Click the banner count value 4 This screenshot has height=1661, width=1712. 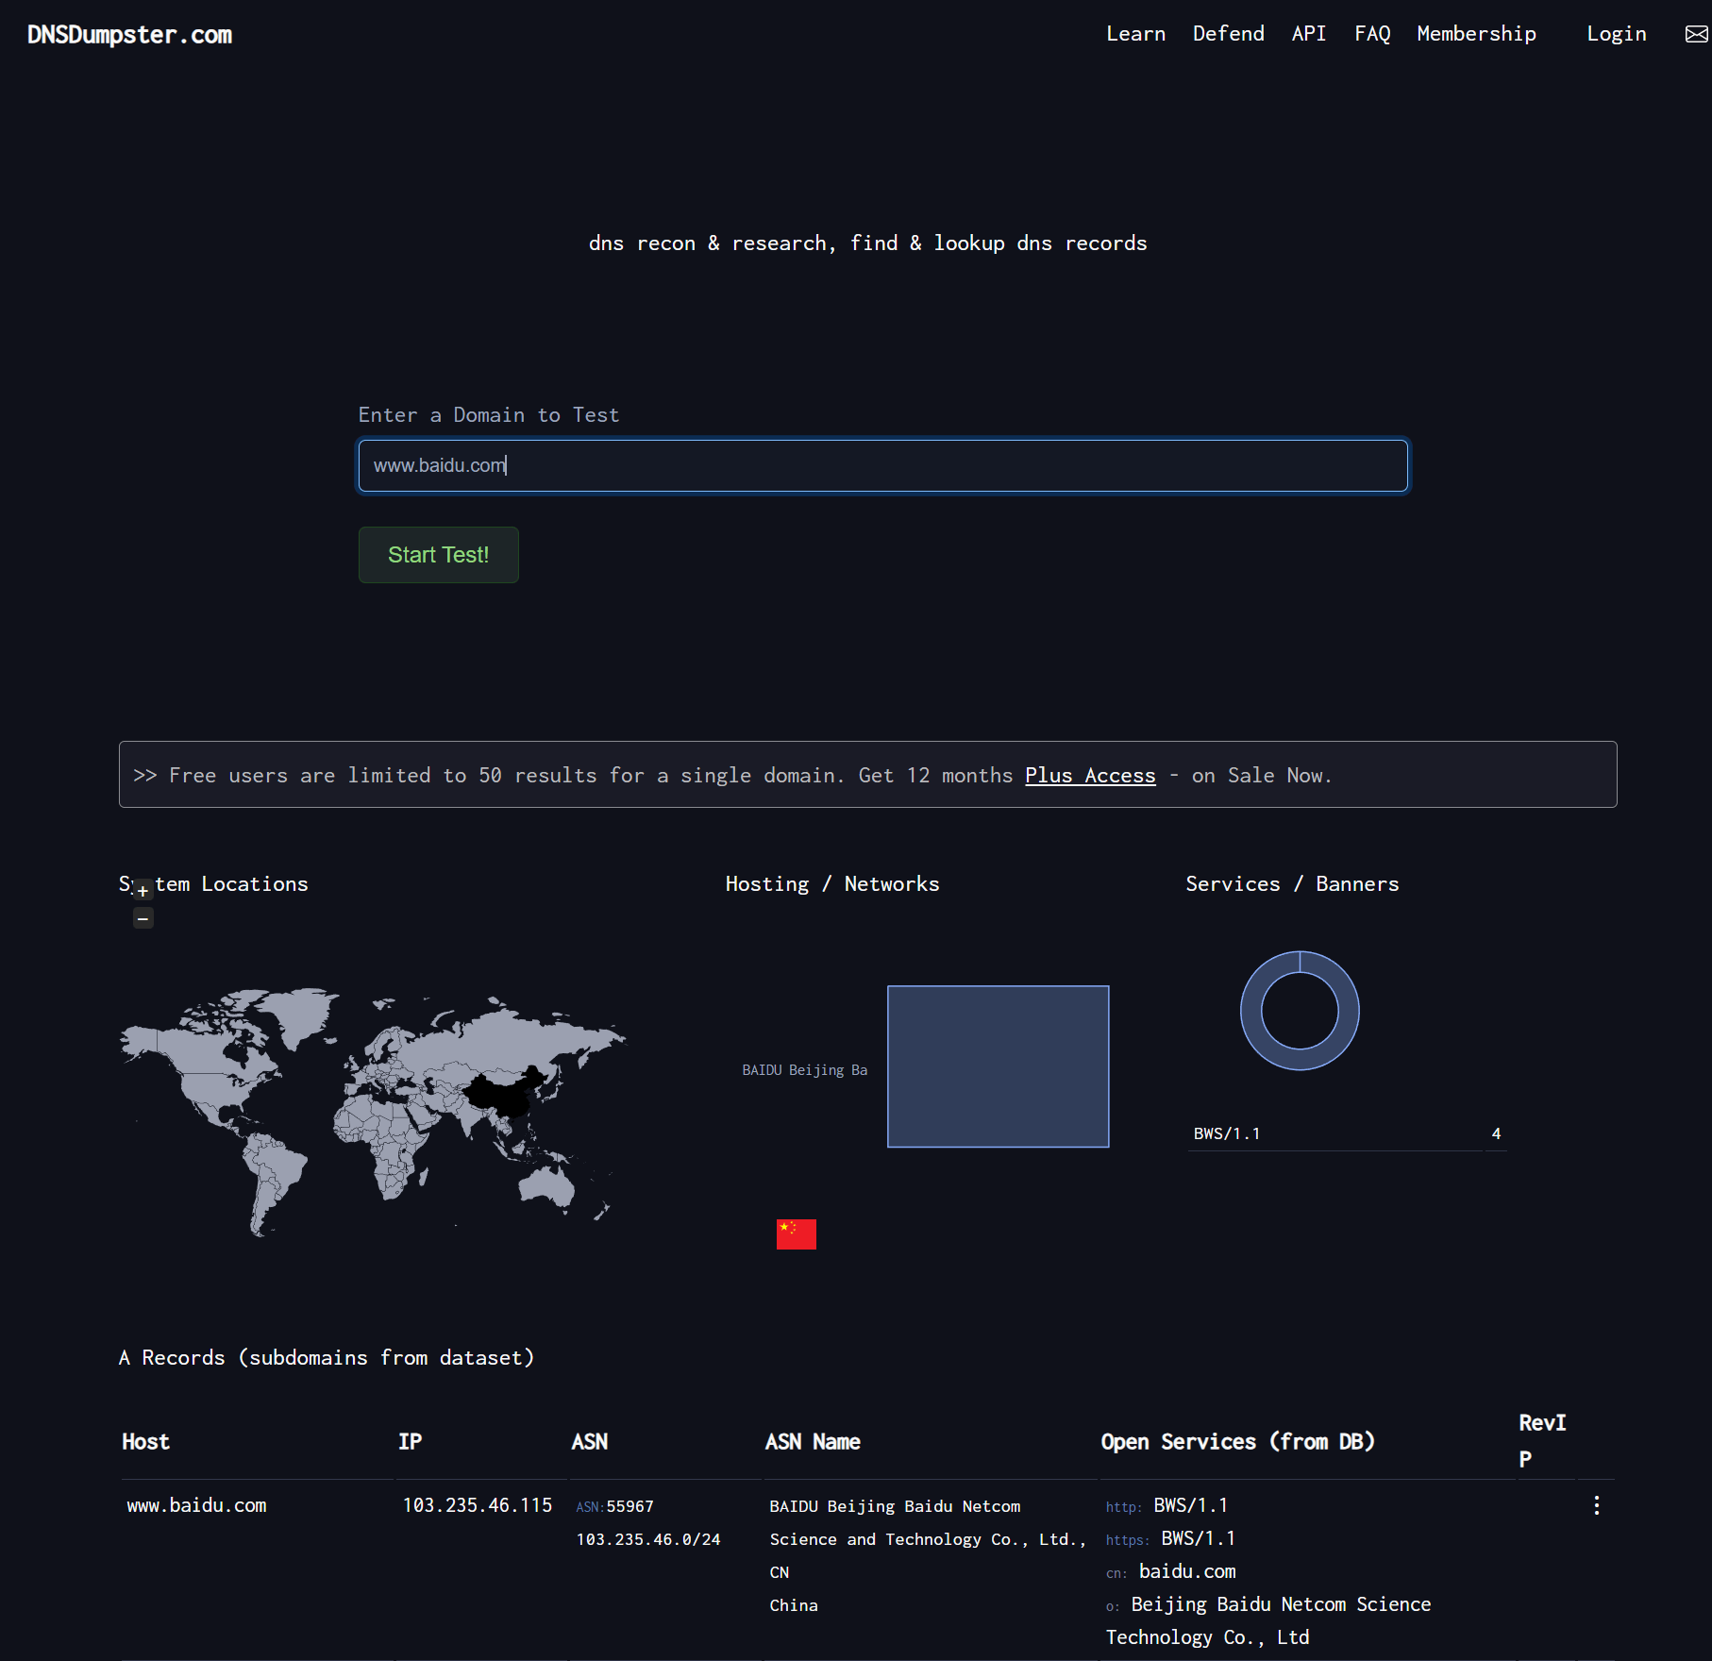click(x=1496, y=1133)
